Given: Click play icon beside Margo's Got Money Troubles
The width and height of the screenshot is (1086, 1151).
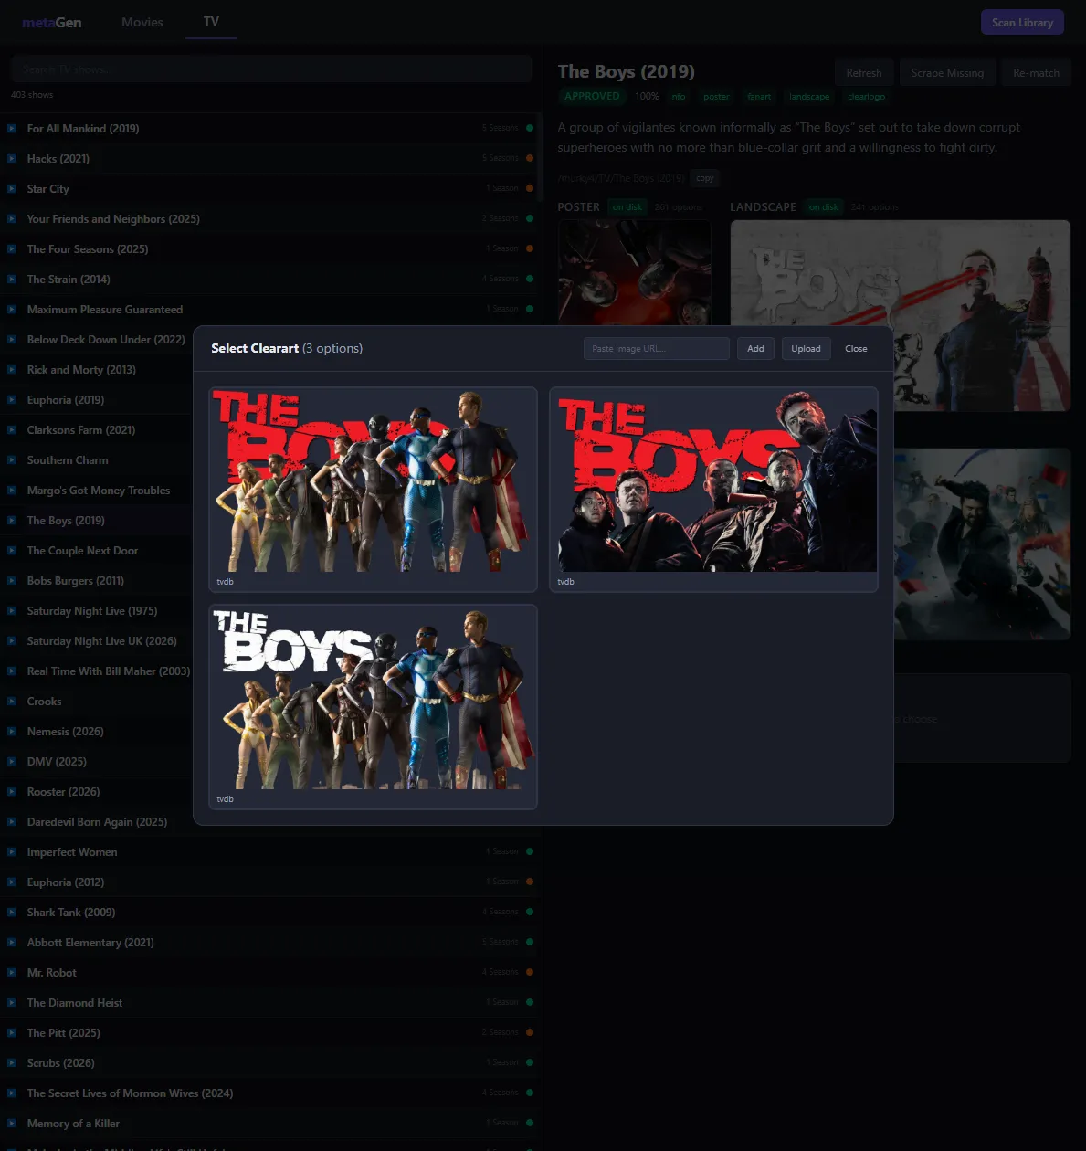Looking at the screenshot, I should pos(12,491).
